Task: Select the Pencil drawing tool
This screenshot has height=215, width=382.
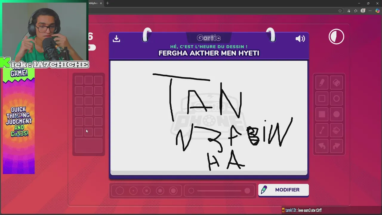Action: click(x=322, y=83)
